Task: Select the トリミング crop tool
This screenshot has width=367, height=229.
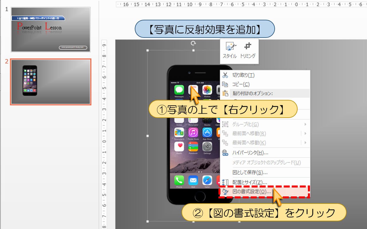Action: point(248,51)
